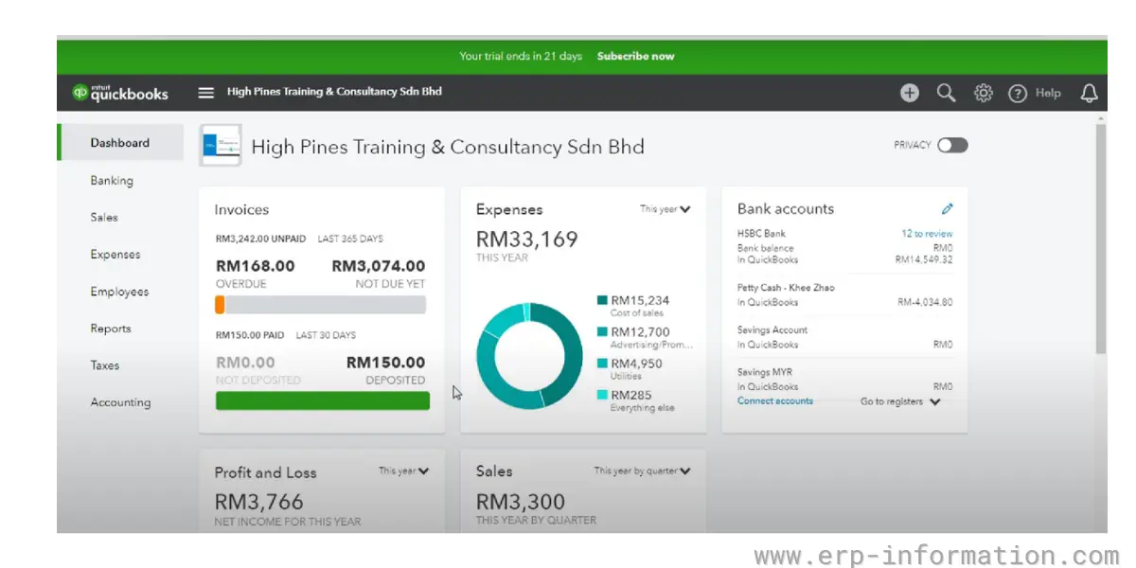Open the Settings gear icon
The width and height of the screenshot is (1136, 568).
pyautogui.click(x=983, y=93)
